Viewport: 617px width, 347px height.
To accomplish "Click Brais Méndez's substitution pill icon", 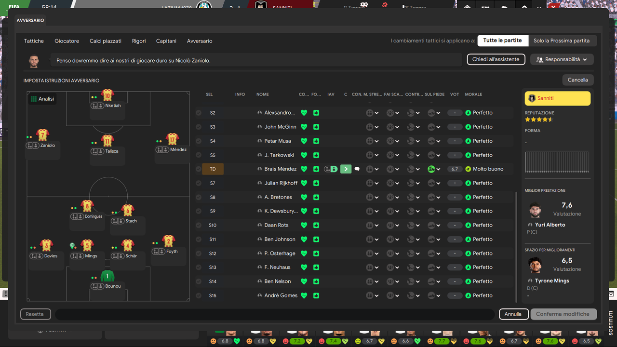I will pyautogui.click(x=331, y=169).
